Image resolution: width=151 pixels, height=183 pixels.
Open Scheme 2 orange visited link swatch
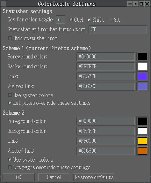tap(142, 151)
